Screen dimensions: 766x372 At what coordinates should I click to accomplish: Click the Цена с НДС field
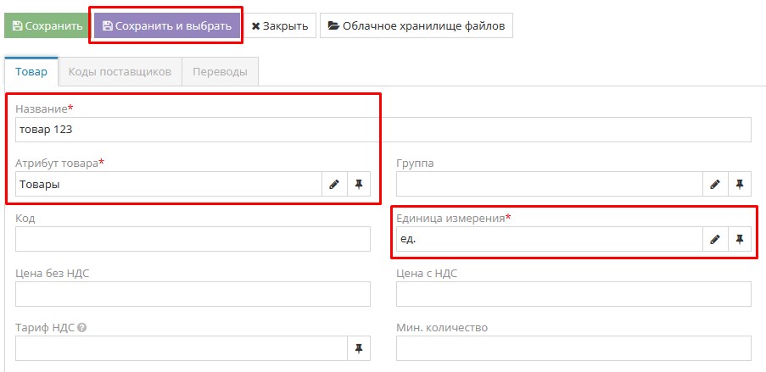(573, 294)
